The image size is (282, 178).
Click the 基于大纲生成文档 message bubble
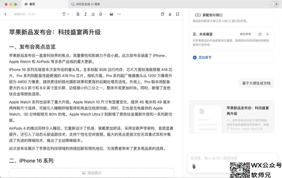click(x=256, y=83)
